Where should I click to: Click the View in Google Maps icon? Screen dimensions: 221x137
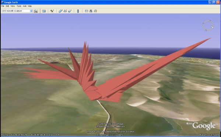[95, 11]
